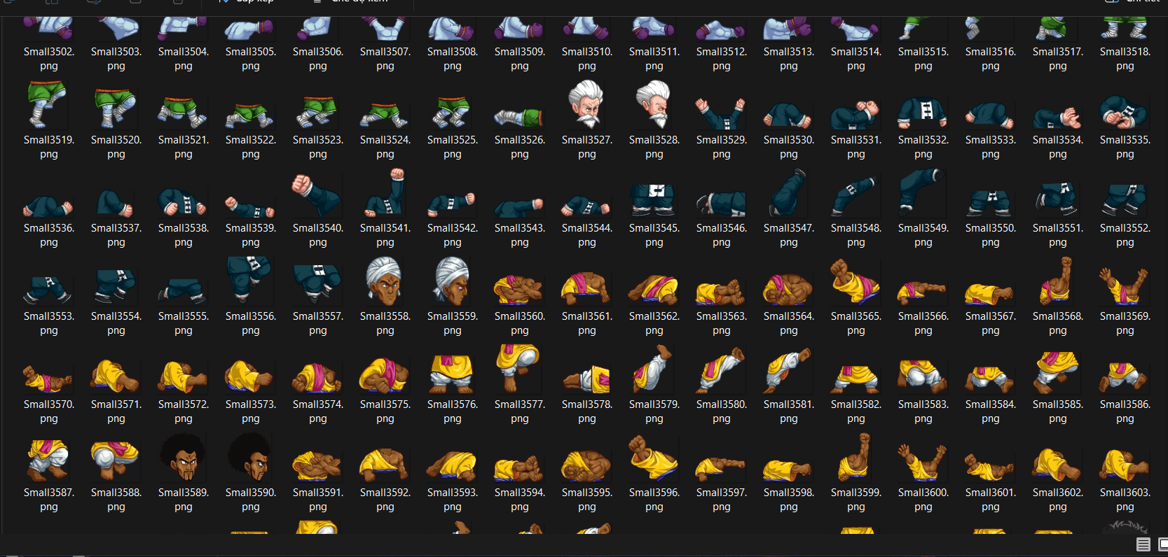Viewport: 1168px width, 557px height.
Task: Select the Small3569.png clawed hands sprite
Action: click(x=1125, y=285)
